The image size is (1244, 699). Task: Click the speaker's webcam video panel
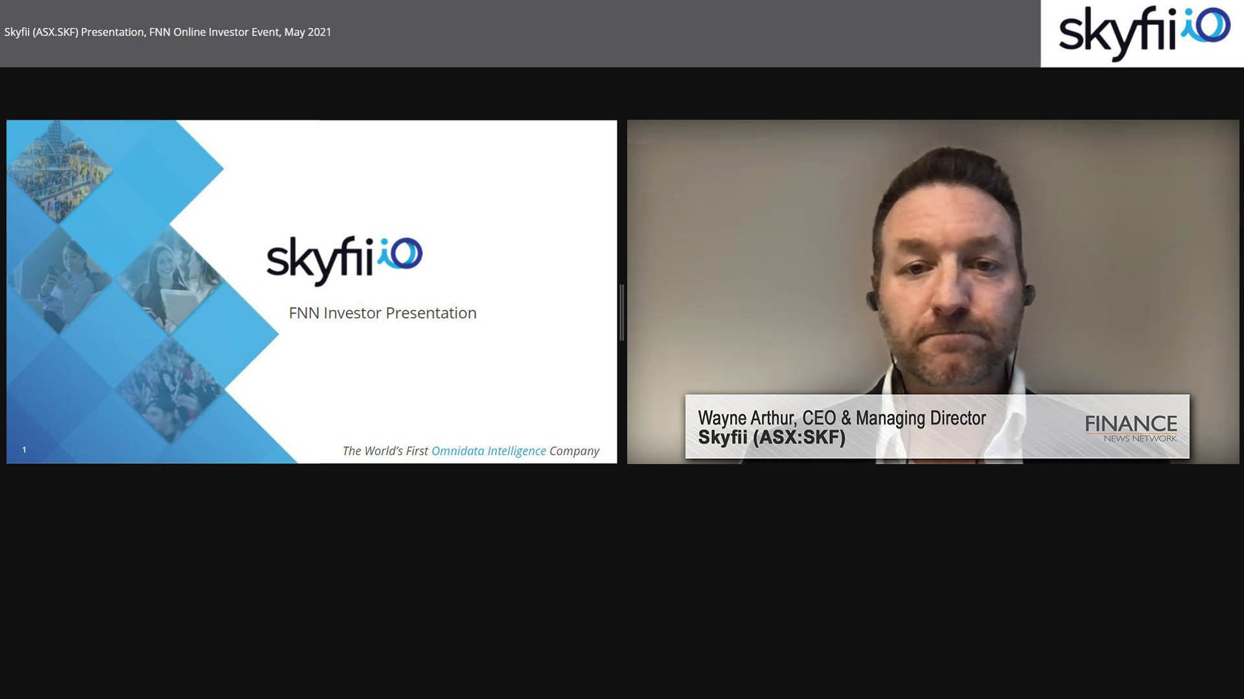click(x=933, y=259)
